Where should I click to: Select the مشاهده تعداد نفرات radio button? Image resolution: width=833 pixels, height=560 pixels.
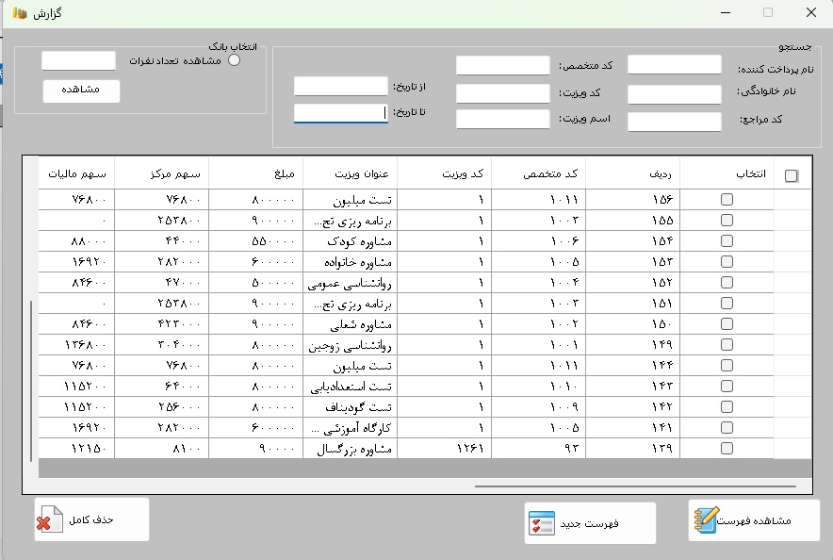coord(235,60)
